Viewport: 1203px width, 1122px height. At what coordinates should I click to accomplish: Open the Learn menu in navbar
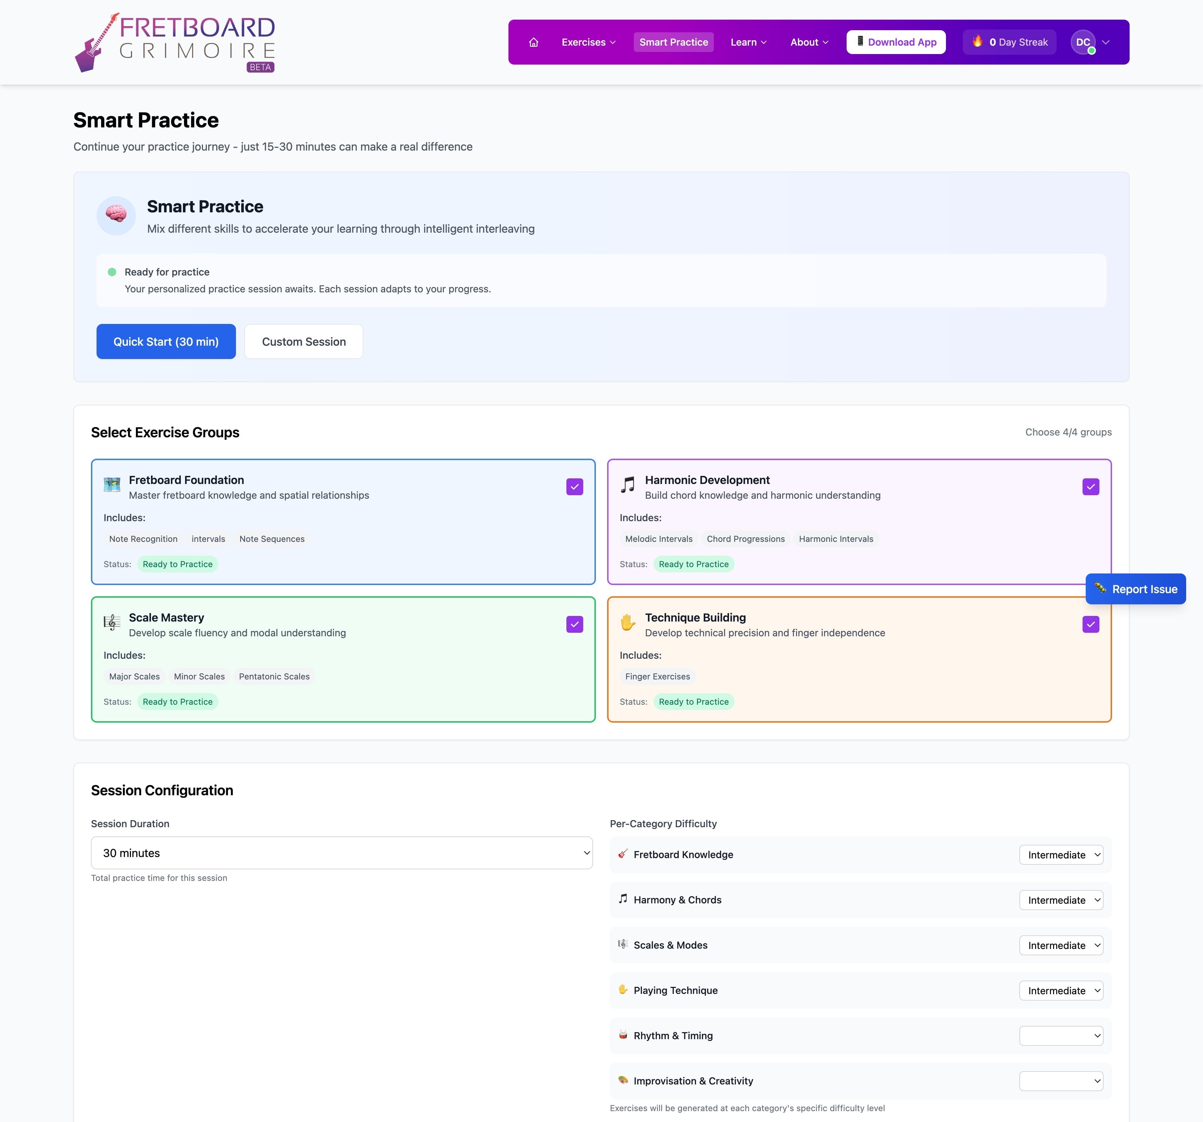point(748,42)
